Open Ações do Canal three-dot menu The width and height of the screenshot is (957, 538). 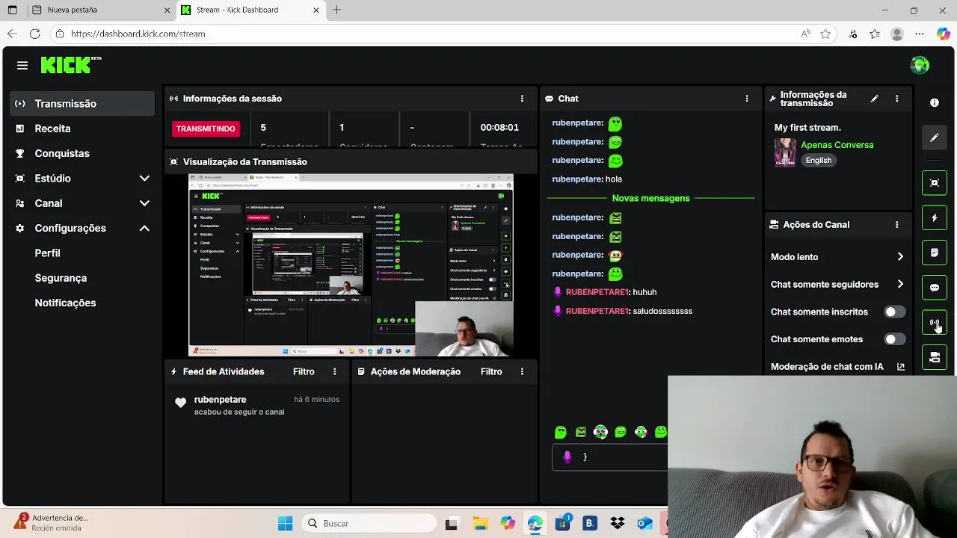pos(896,224)
